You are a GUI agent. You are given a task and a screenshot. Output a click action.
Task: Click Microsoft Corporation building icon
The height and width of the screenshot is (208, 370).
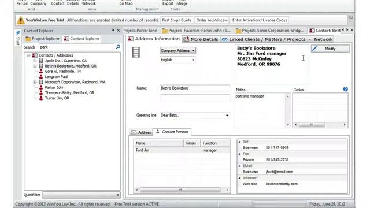pos(41,82)
